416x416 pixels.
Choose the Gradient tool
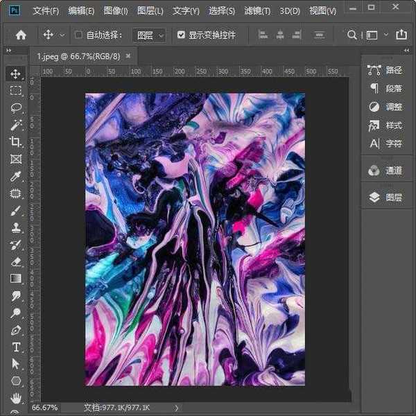click(15, 279)
